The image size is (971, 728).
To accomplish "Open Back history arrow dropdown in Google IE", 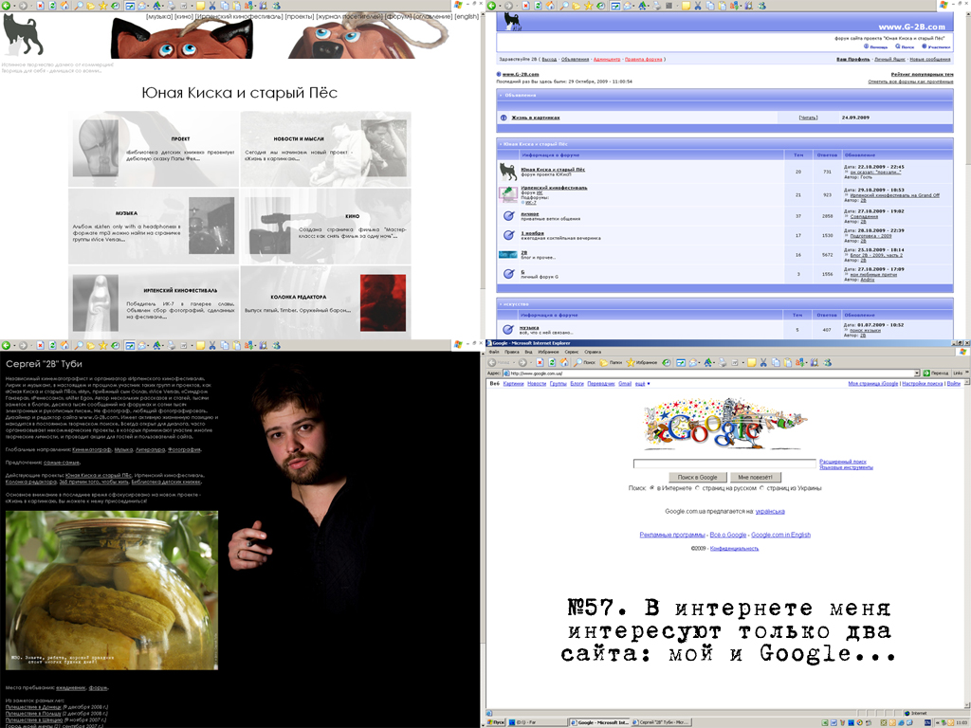I will pos(512,362).
